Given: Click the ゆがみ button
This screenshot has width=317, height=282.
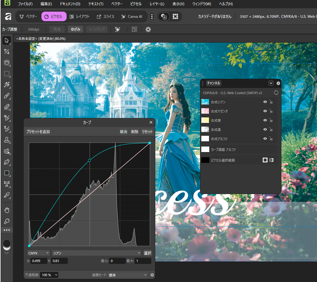Looking at the screenshot, I should coord(75,29).
